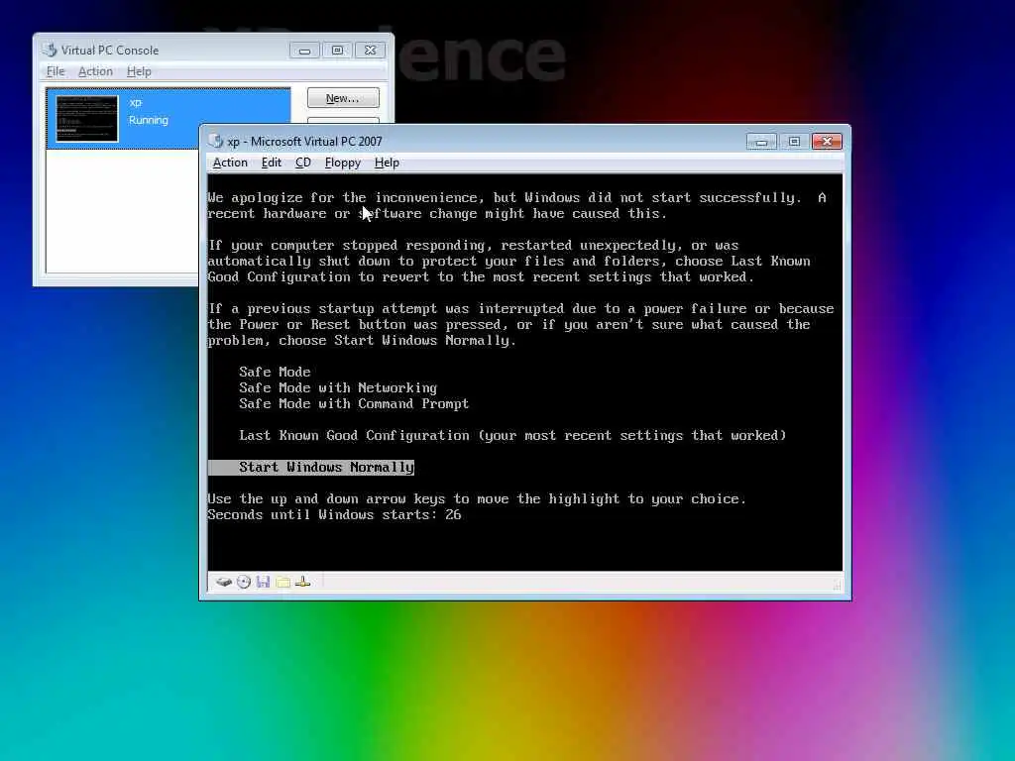
Task: Select the xp virtual machine thumbnail
Action: click(87, 119)
